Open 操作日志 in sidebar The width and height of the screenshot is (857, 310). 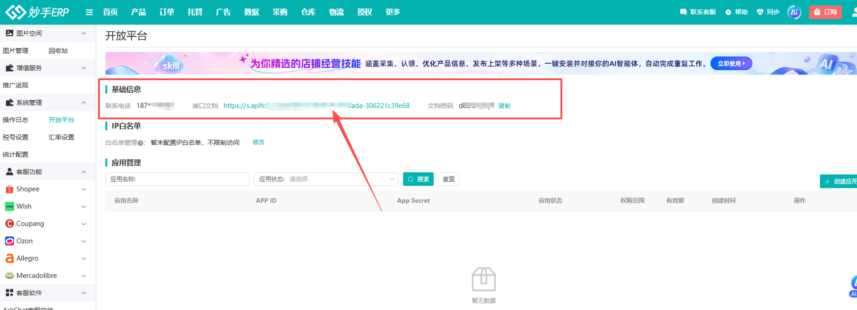[16, 120]
